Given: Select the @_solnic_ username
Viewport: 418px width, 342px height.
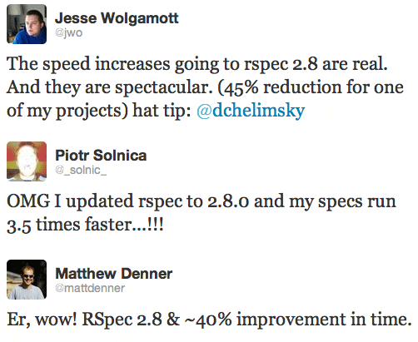Looking at the screenshot, I should tap(81, 170).
